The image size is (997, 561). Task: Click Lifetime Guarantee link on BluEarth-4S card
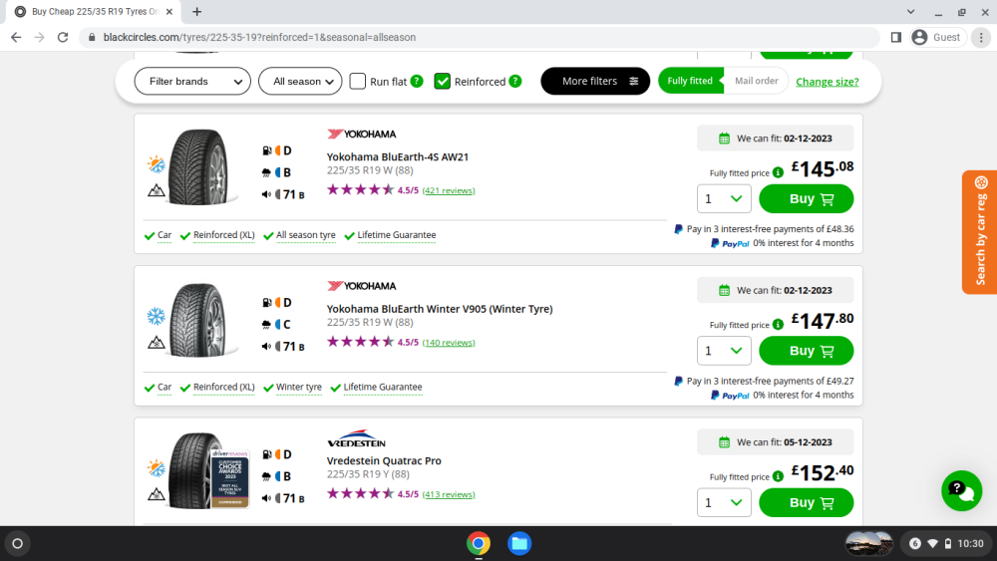[396, 235]
